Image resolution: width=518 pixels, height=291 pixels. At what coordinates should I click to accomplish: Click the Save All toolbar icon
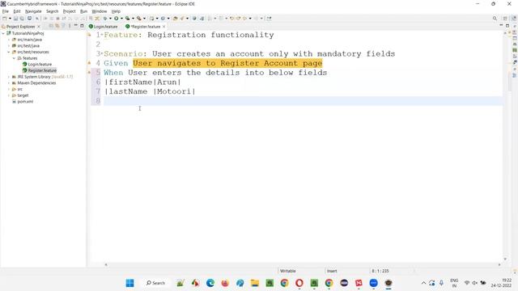(22, 19)
